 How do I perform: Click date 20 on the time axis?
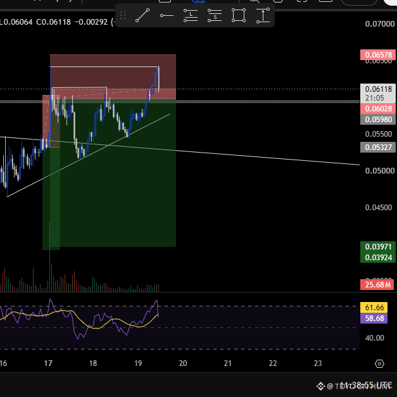(183, 363)
